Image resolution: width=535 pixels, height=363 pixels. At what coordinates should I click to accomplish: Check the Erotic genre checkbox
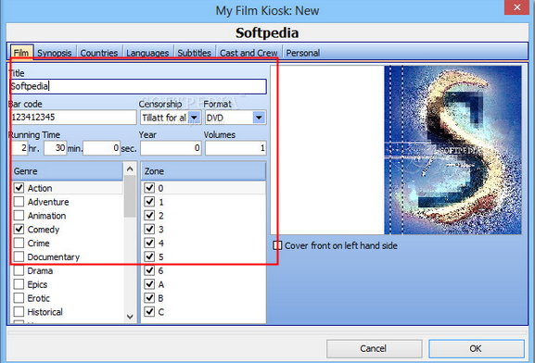point(19,298)
